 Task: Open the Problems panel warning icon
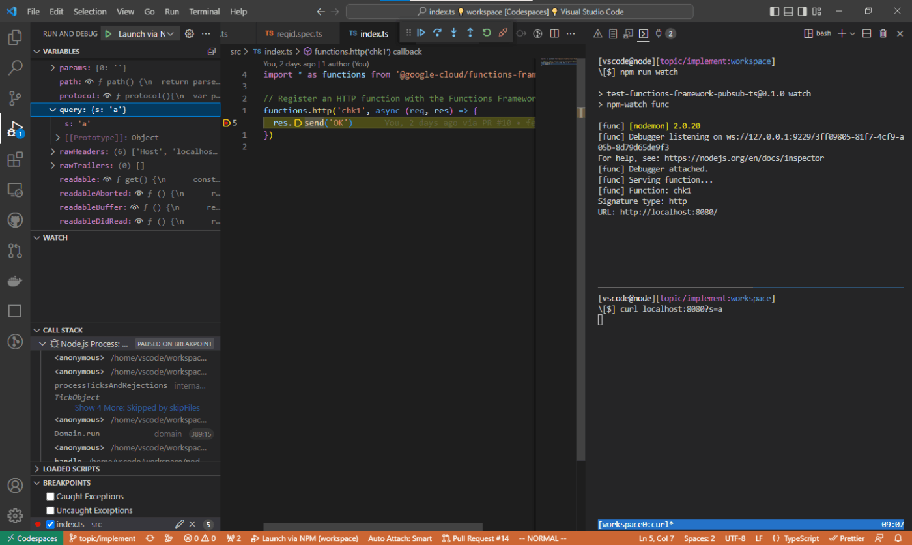pyautogui.click(x=597, y=33)
